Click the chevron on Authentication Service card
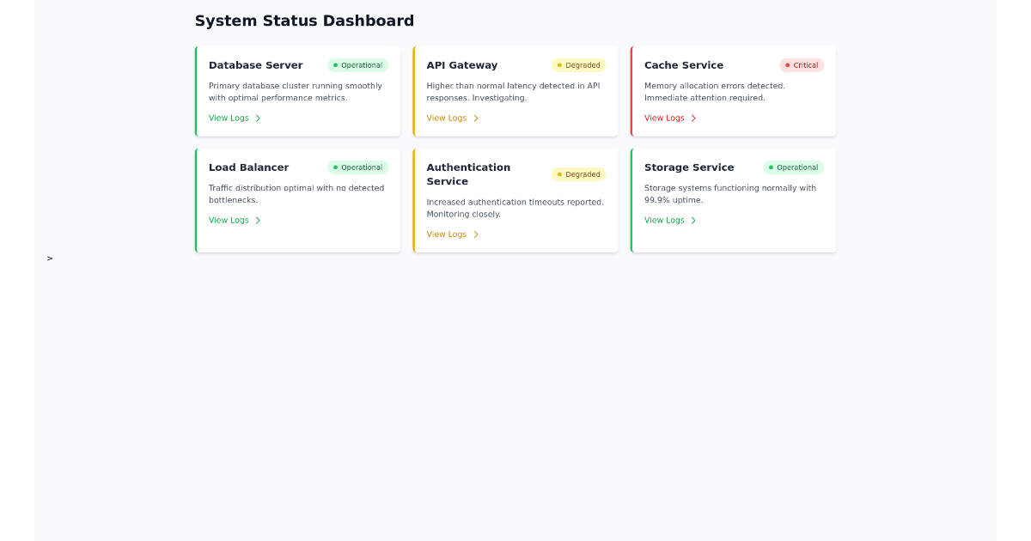The width and height of the screenshot is (1031, 541). click(x=476, y=234)
